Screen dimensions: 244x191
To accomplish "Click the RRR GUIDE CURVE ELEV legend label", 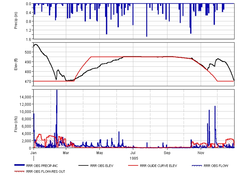I will click(x=158, y=166).
